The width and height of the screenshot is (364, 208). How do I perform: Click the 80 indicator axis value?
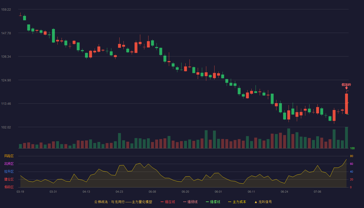(352, 156)
